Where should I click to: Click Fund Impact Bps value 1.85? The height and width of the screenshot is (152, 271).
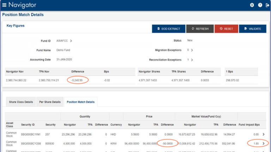[256, 144]
